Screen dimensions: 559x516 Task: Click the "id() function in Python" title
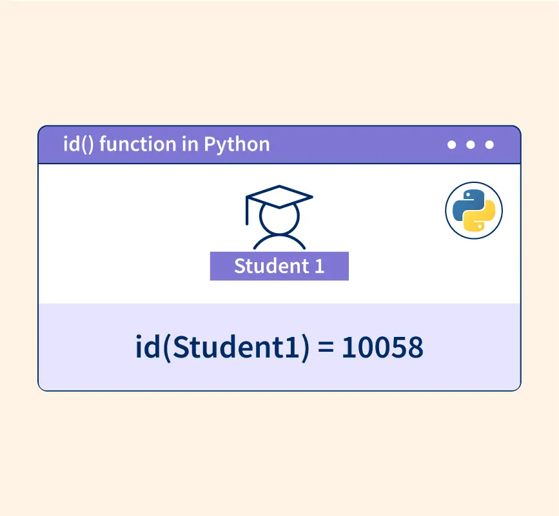166,144
